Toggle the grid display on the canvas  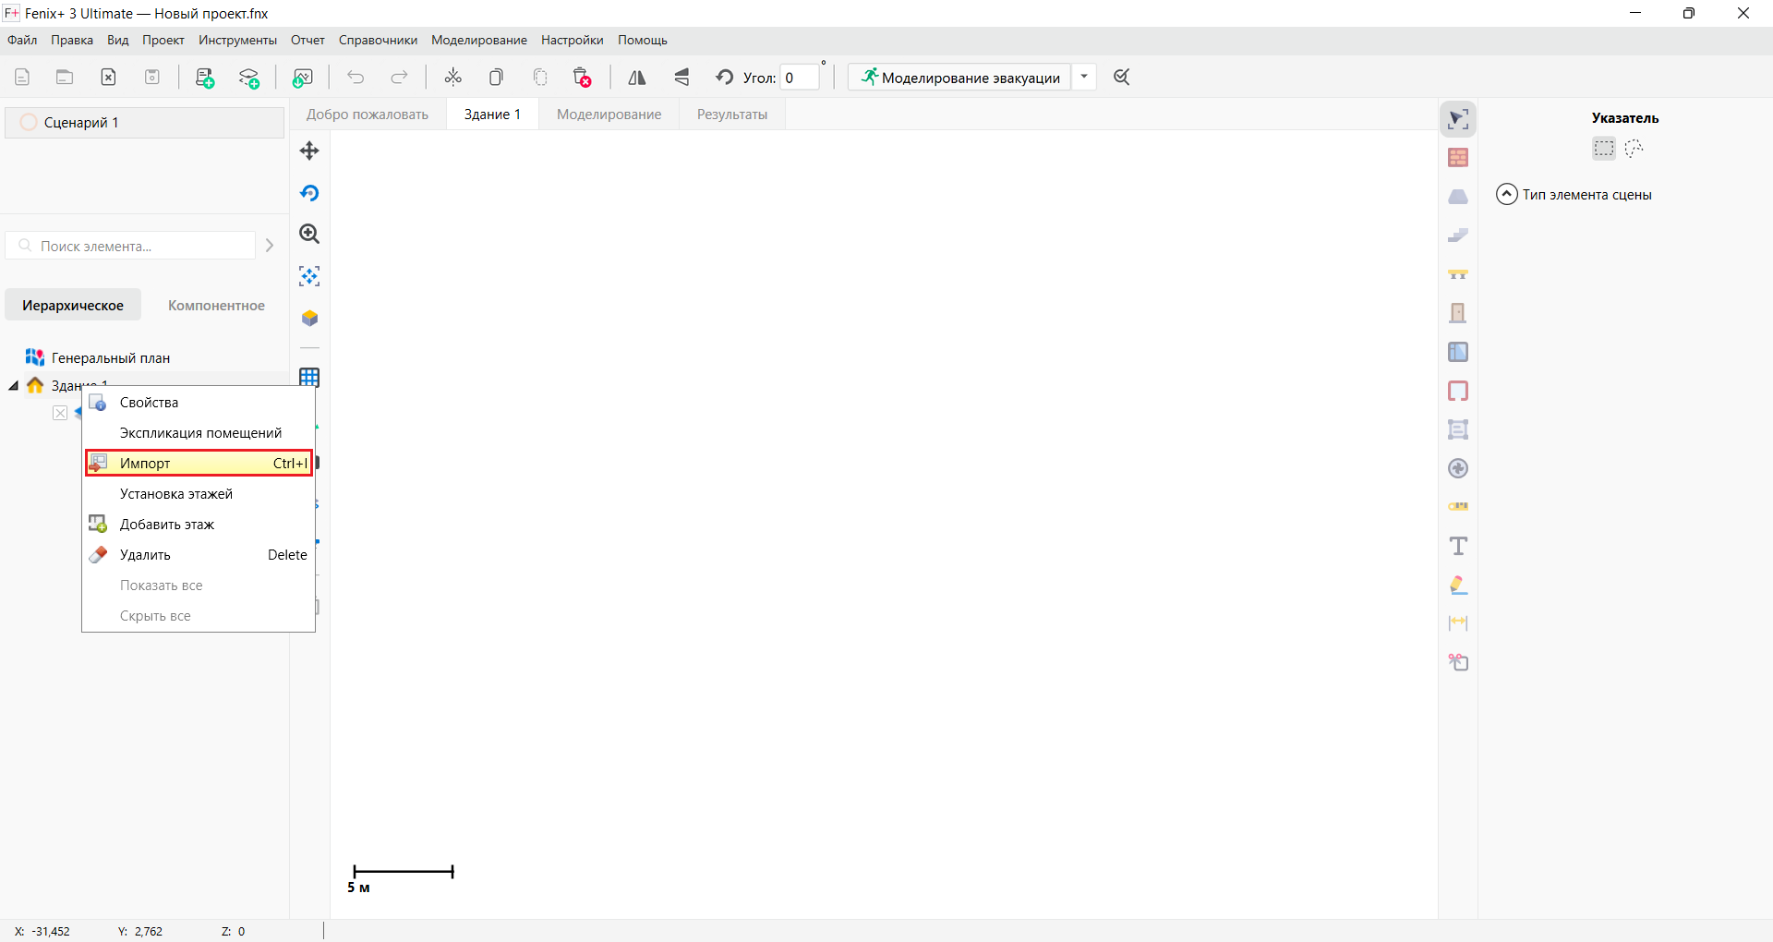pos(309,377)
